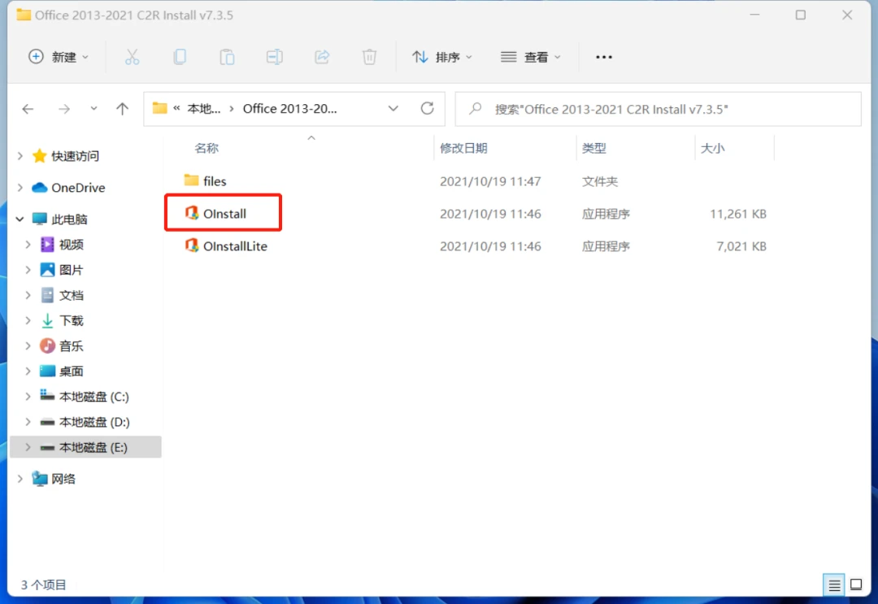Viewport: 878px width, 604px height.
Task: Click the search box field
Action: pyautogui.click(x=658, y=109)
